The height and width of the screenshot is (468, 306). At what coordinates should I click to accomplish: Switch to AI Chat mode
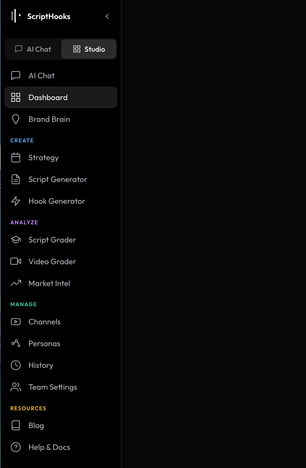[33, 49]
